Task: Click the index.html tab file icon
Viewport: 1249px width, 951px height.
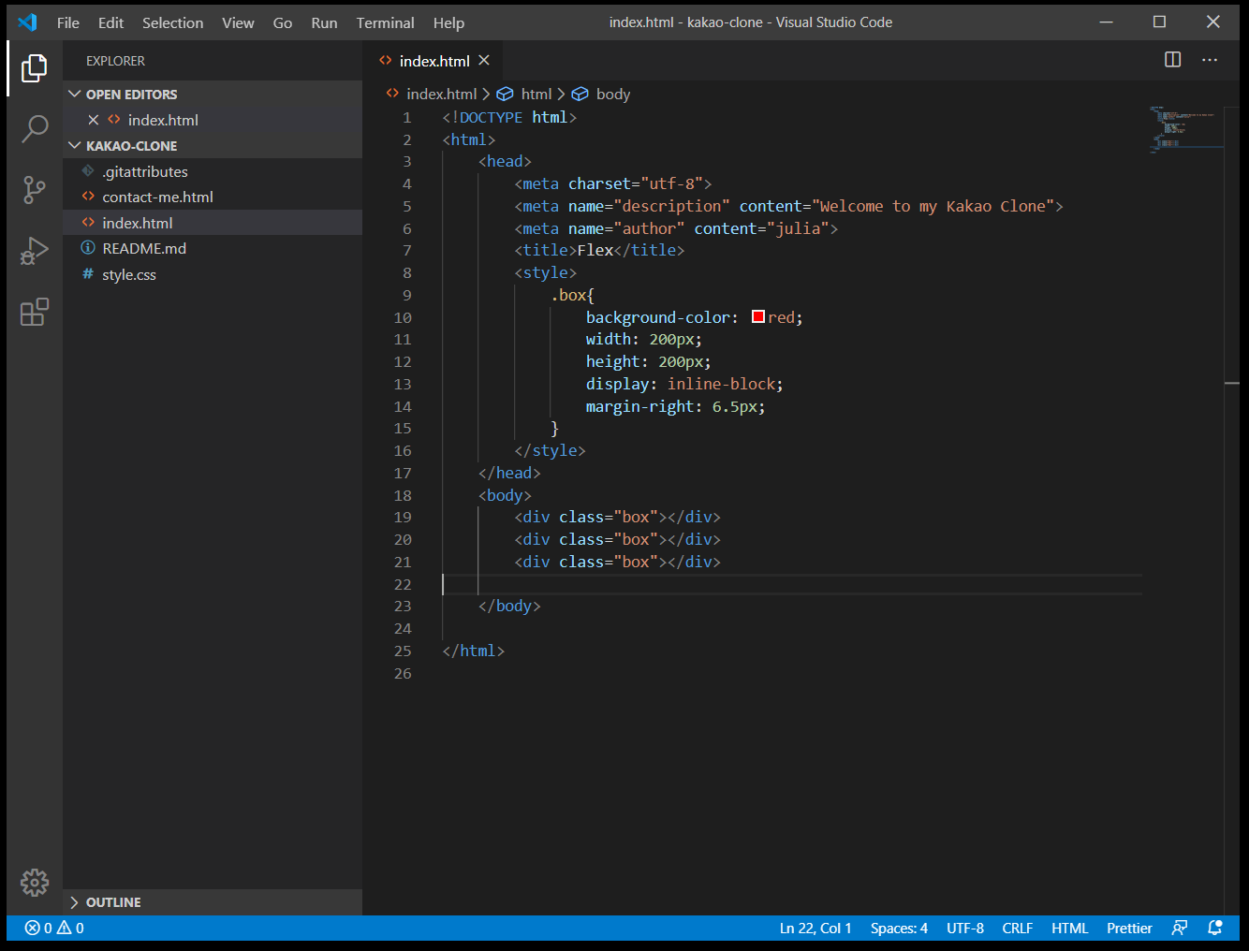Action: [385, 60]
